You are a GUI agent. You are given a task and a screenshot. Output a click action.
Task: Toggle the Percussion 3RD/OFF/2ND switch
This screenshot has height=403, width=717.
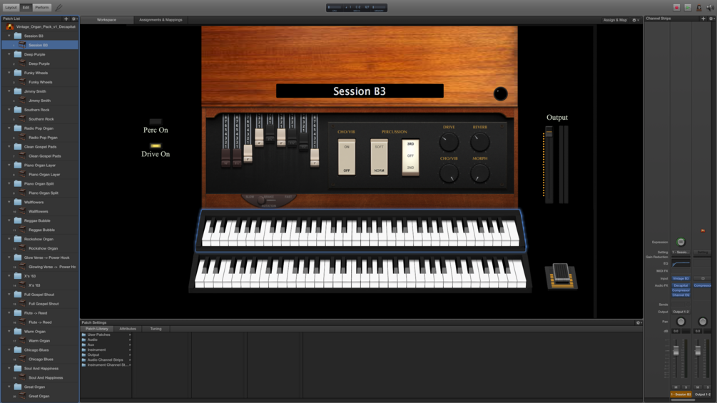click(x=411, y=158)
